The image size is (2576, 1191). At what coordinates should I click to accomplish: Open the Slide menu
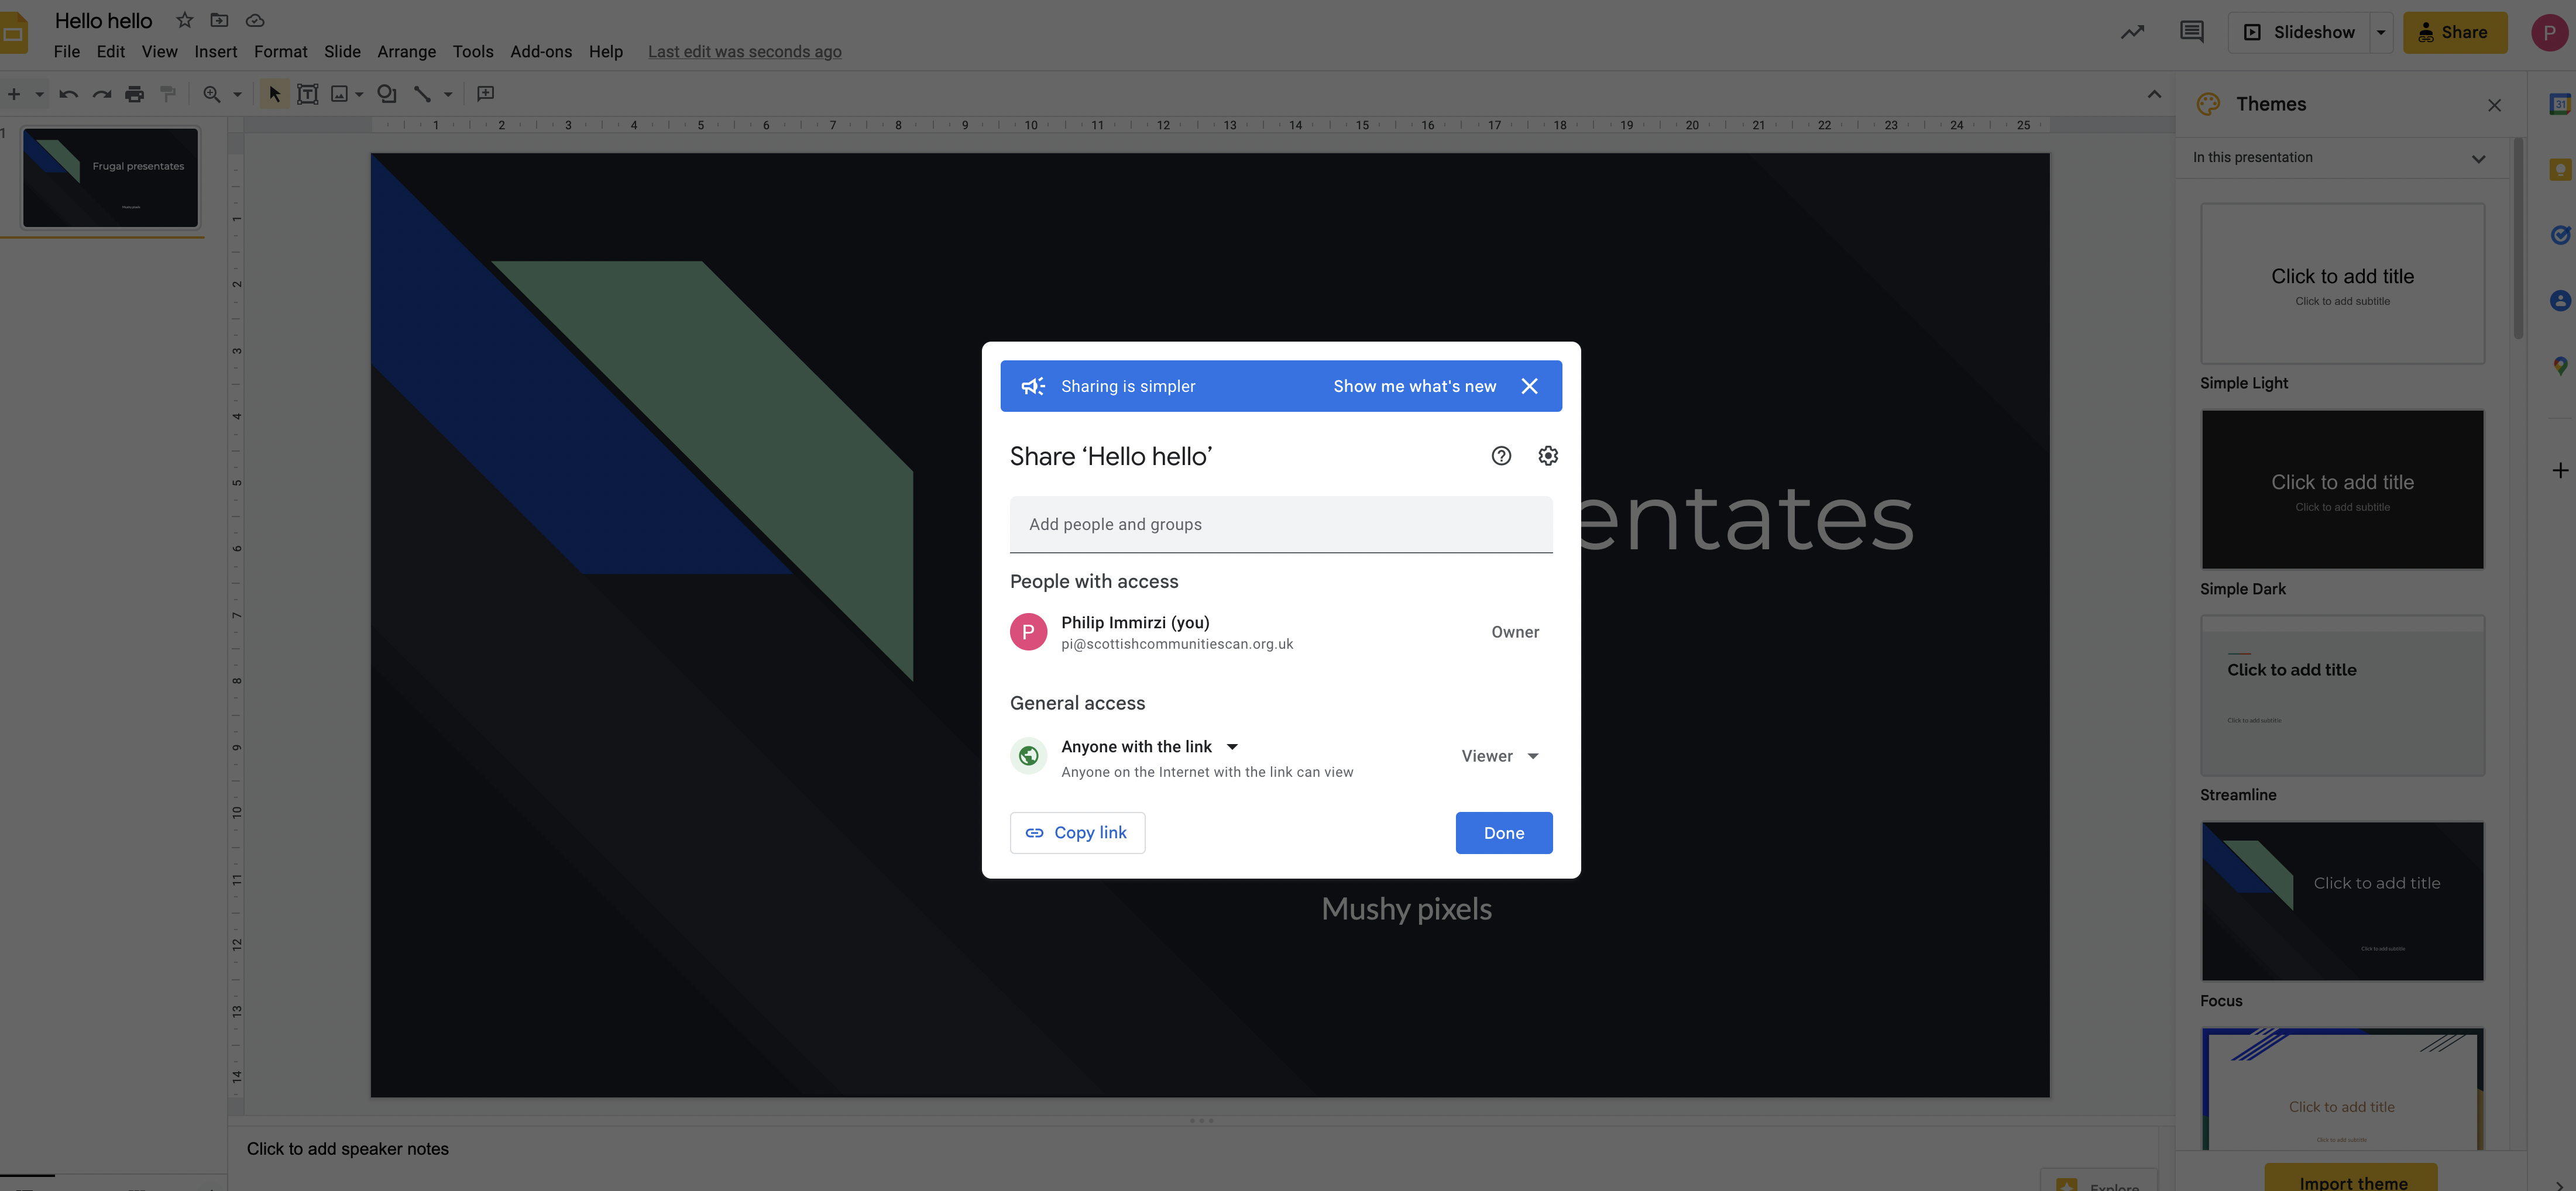tap(342, 51)
